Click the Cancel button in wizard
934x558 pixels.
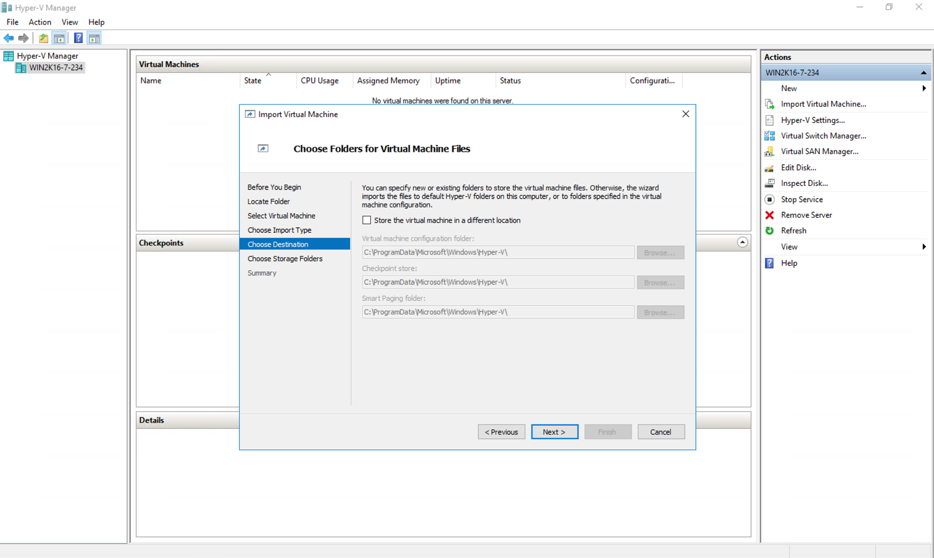tap(661, 432)
